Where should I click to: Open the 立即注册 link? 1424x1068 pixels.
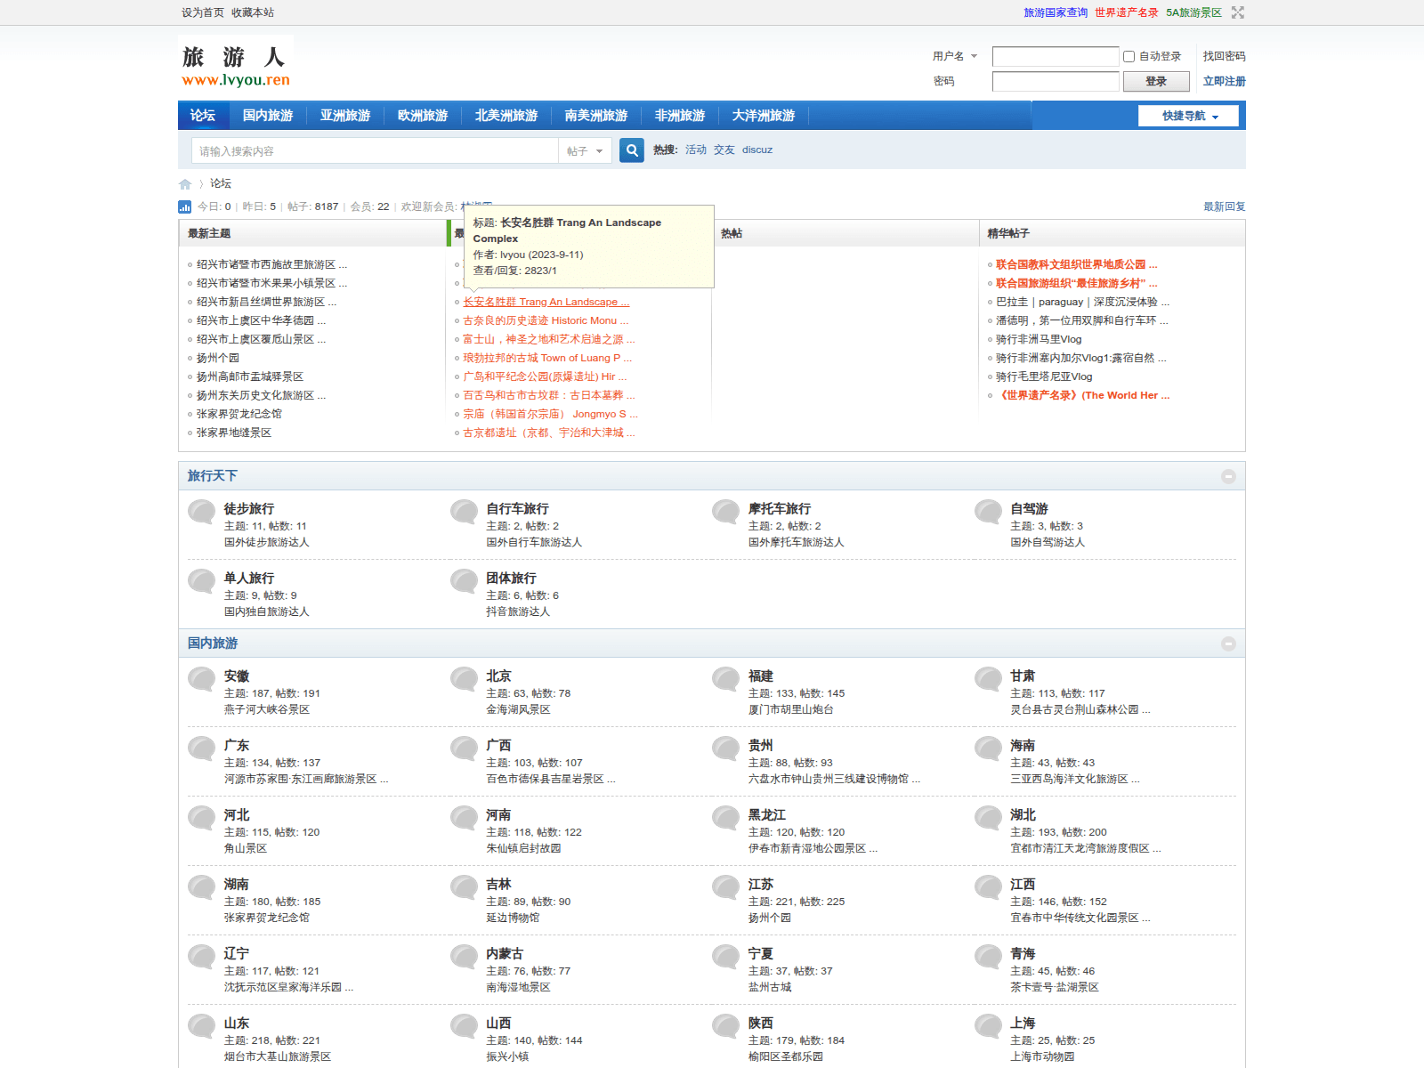tap(1224, 81)
